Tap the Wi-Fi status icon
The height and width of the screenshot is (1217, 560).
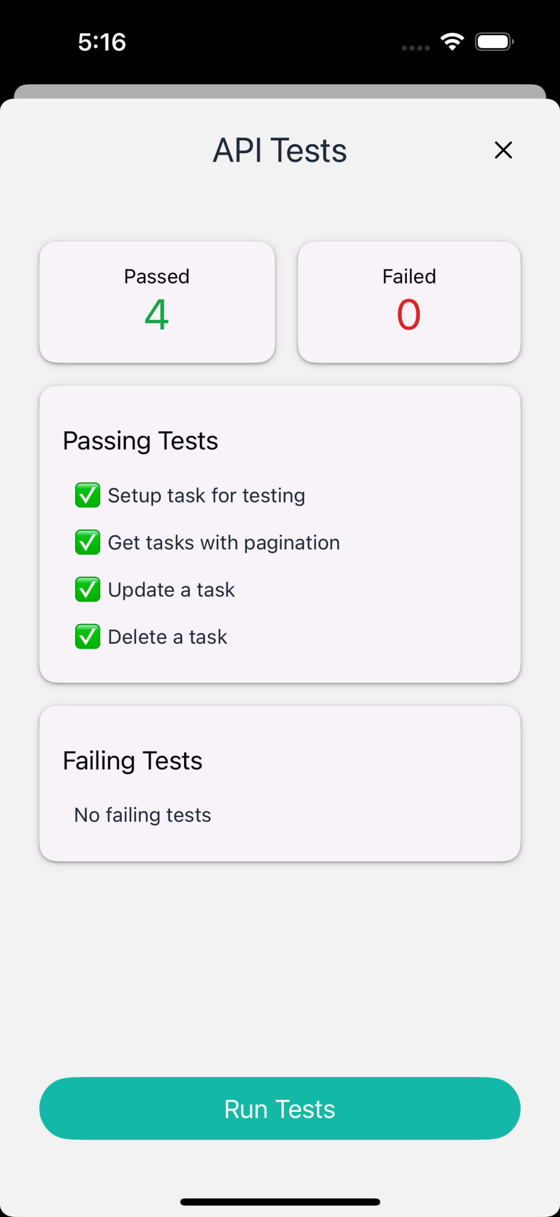tap(452, 42)
